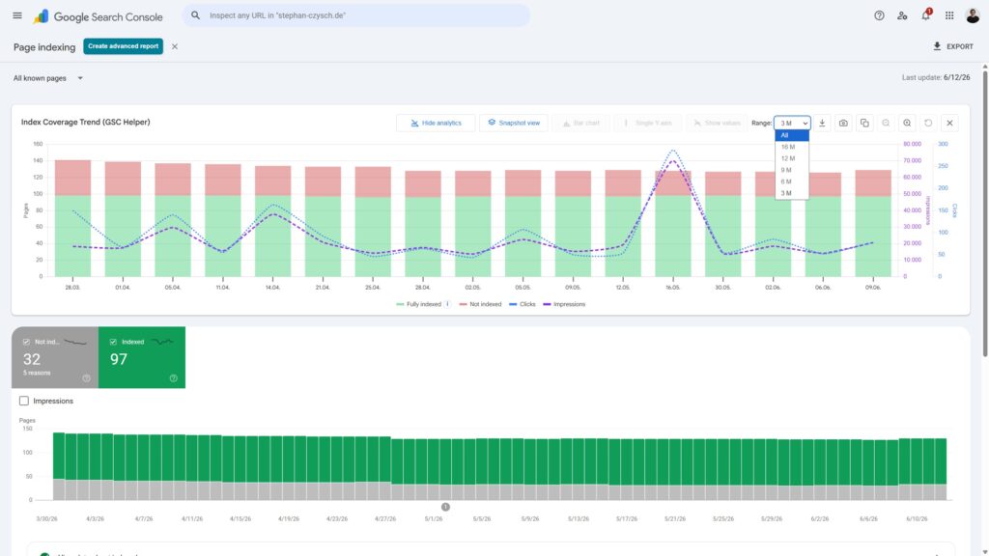Click the Bar chart button

point(580,123)
